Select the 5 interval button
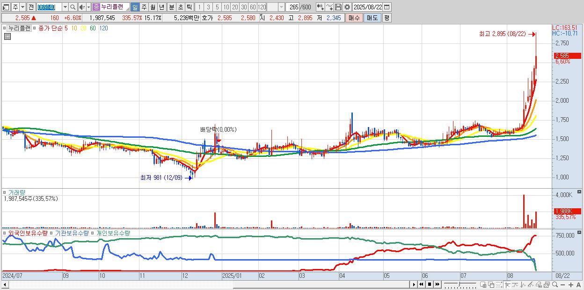The width and height of the screenshot is (584, 290). coord(217,7)
